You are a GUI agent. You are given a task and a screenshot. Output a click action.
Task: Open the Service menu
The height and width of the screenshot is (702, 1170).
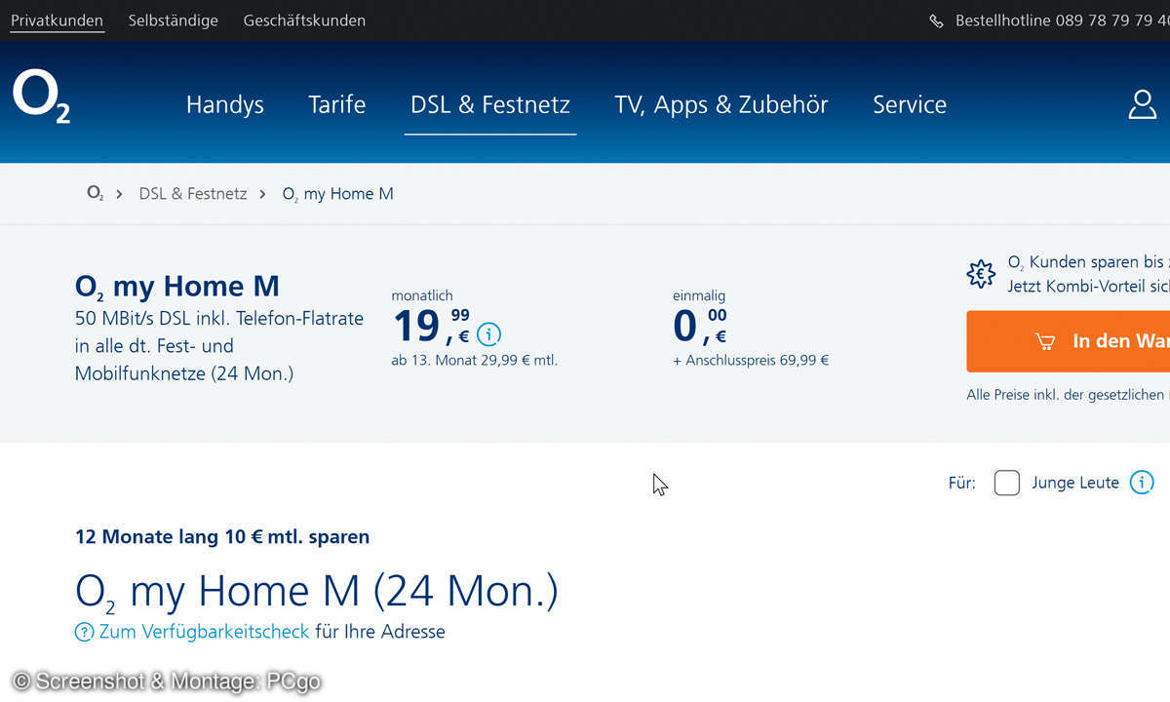pos(910,104)
